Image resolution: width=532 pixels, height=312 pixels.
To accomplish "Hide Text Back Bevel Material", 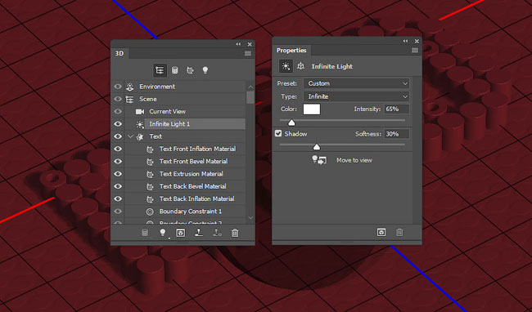I will pos(118,186).
